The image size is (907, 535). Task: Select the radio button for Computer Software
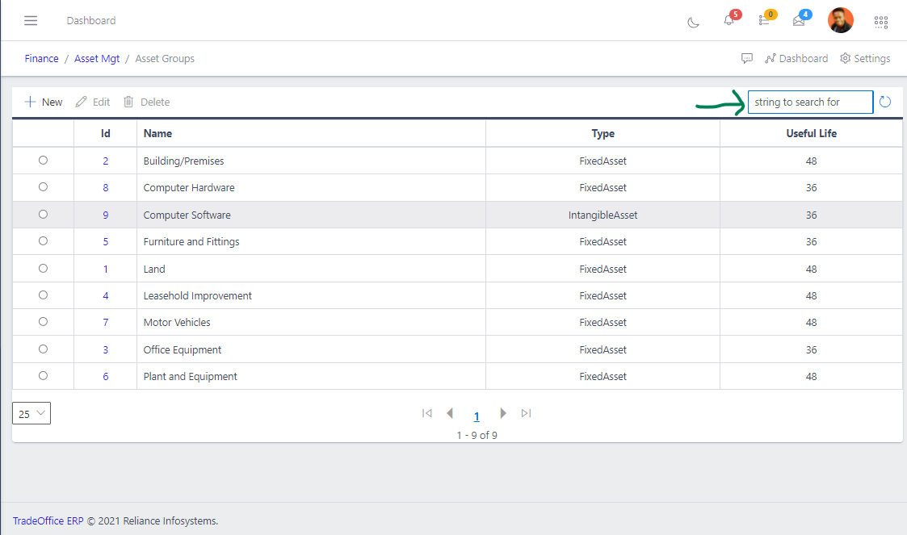(x=43, y=215)
